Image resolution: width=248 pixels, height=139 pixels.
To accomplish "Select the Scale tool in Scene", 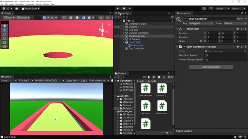I will [x=5, y=38].
